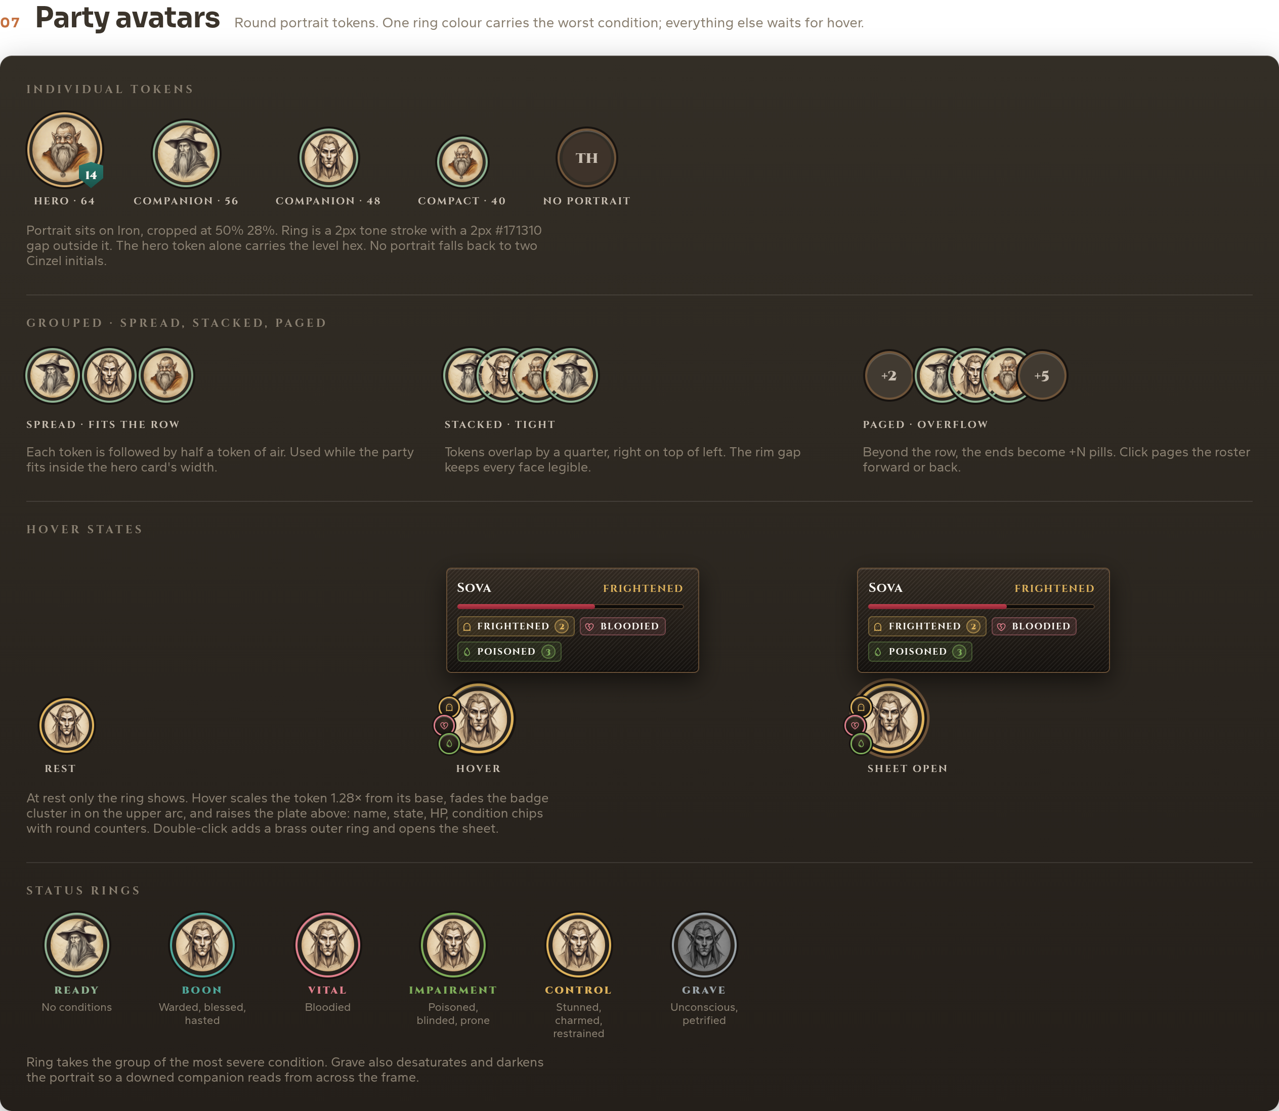Screen dimensions: 1279x1111
Task: Click the red HP bar in Sheet Open plate
Action: [x=981, y=606]
